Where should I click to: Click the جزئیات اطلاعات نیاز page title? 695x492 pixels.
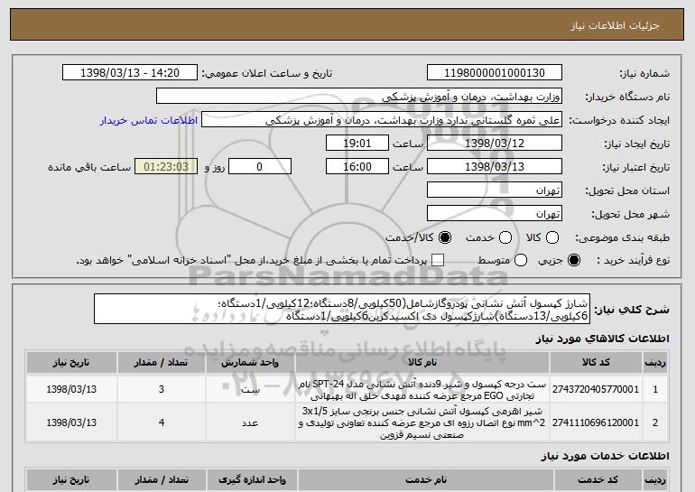(616, 25)
